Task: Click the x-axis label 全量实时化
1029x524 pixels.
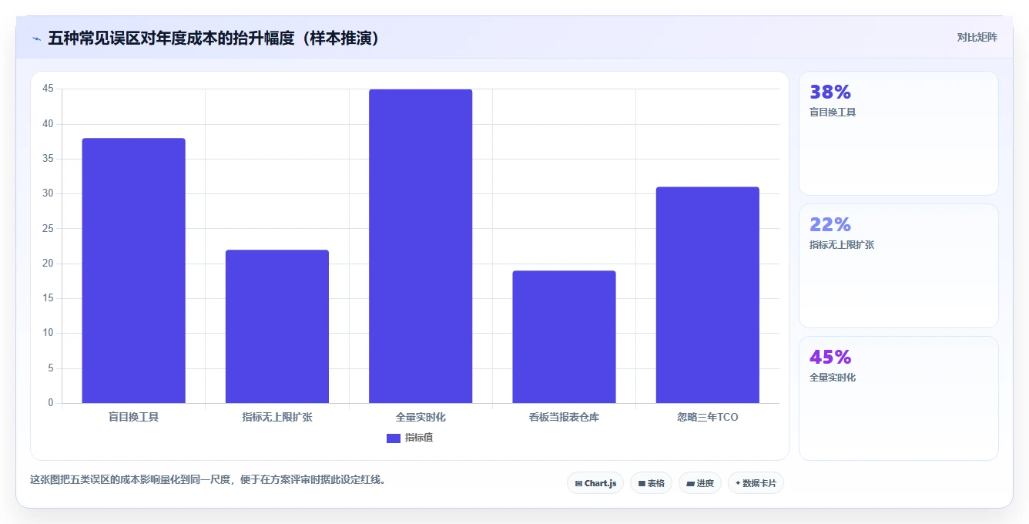Action: (x=421, y=417)
